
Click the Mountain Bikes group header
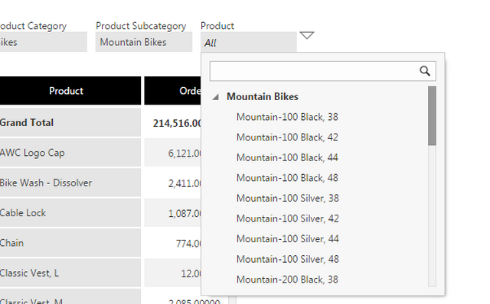[263, 97]
